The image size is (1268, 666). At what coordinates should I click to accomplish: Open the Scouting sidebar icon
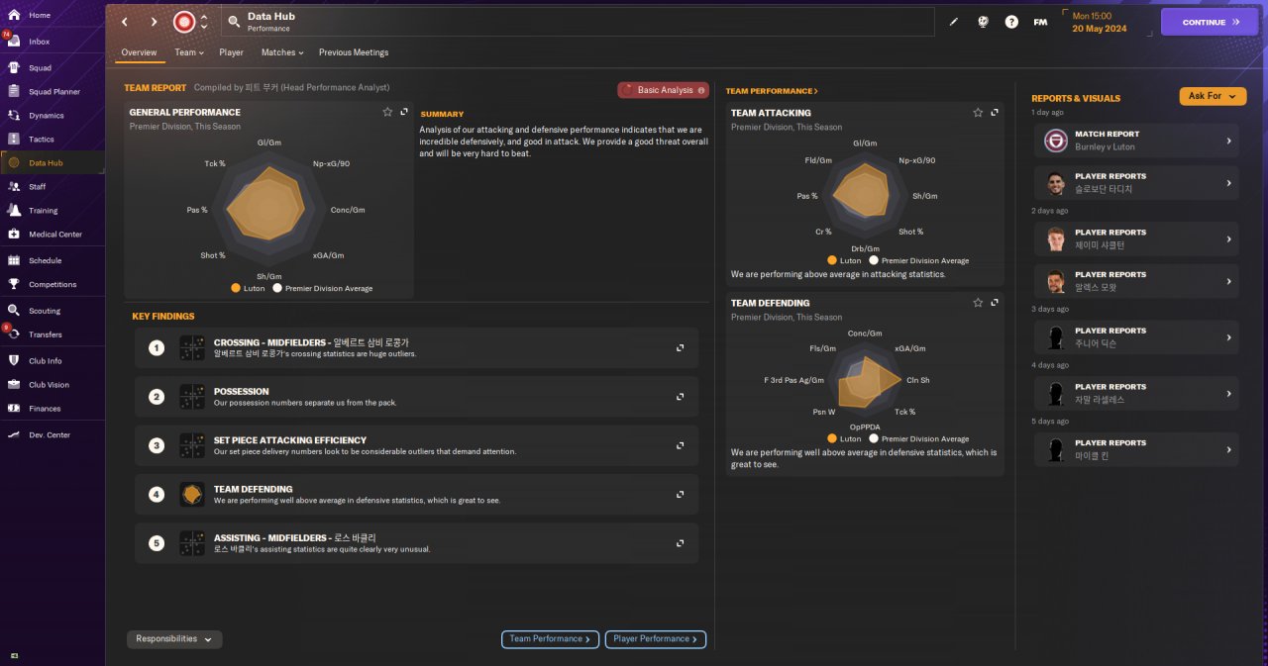(x=14, y=311)
